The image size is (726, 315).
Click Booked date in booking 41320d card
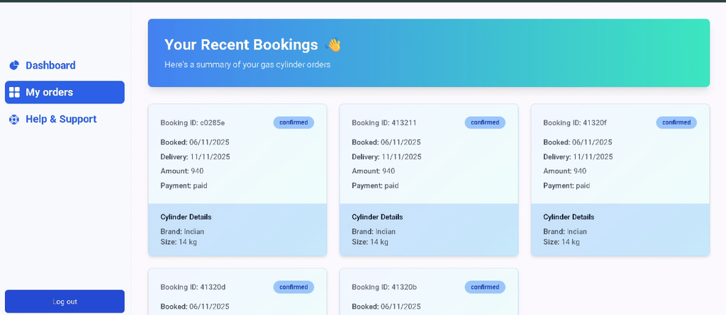pos(195,307)
